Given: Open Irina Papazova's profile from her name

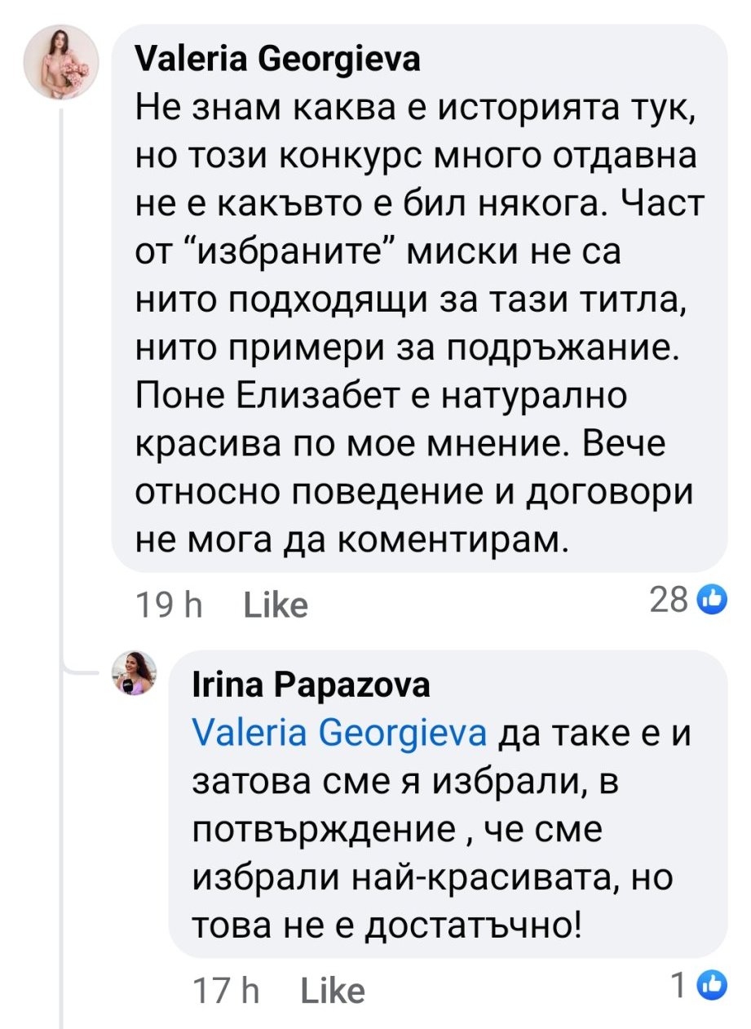Looking at the screenshot, I should (310, 685).
